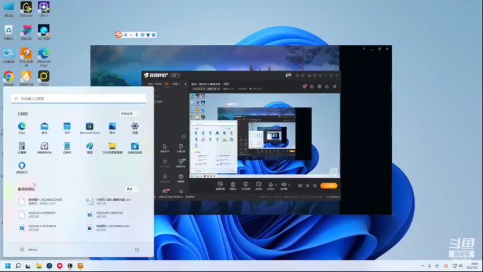Click the microphone icon in streaming toolbar

coord(270,186)
